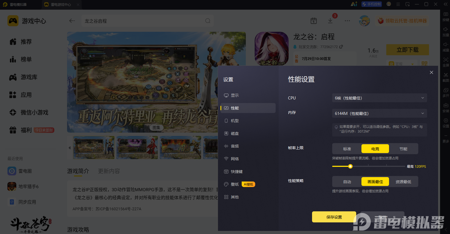Click the frame rate slider handle
The height and width of the screenshot is (234, 450).
click(350, 166)
